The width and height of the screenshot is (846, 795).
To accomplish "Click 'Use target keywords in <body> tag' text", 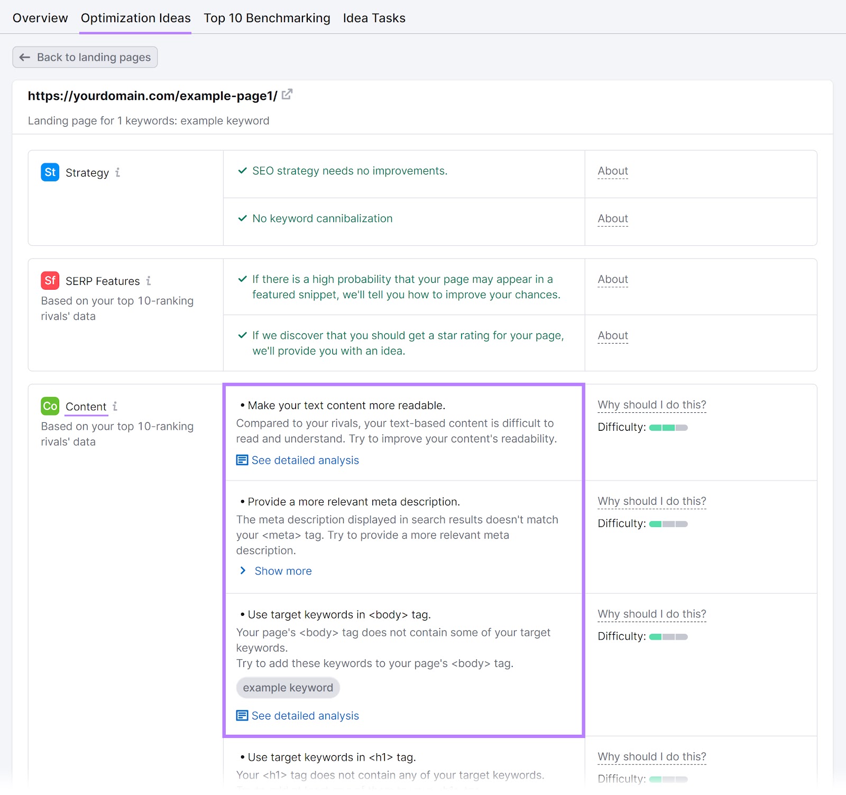I will point(339,615).
